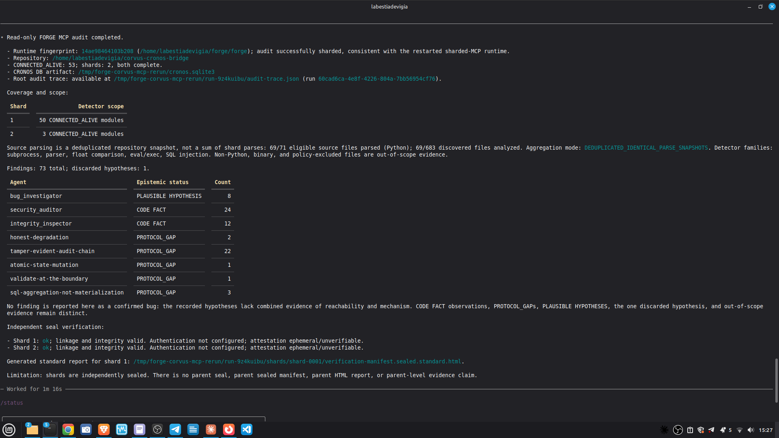
Task: Select the 'sql-aggregation-not-materialization' agent cell
Action: click(x=67, y=292)
